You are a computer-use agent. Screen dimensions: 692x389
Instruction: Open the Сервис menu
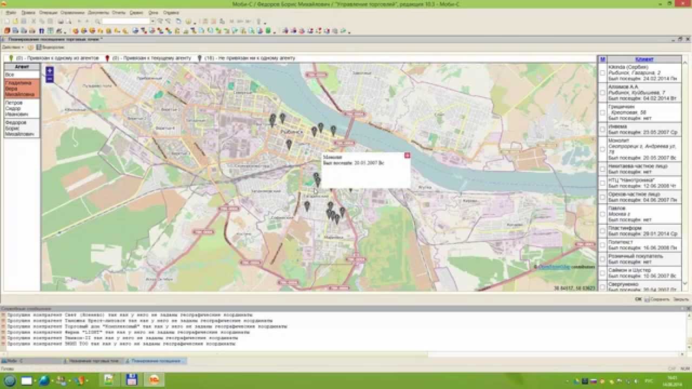137,12
